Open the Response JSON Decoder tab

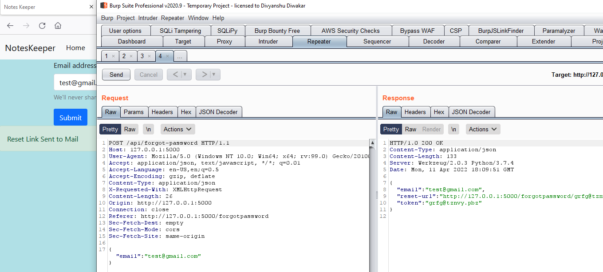pos(471,112)
